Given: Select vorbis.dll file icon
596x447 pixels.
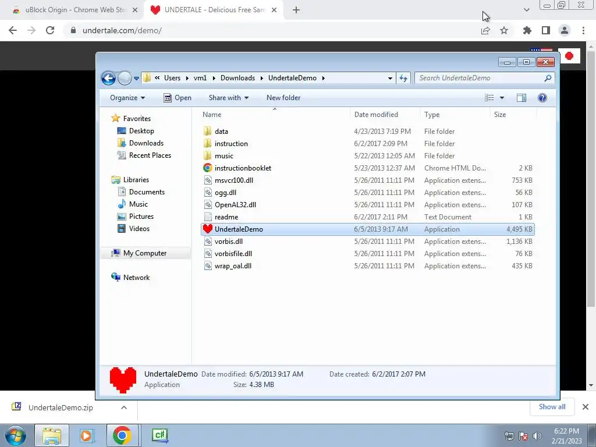Looking at the screenshot, I should 208,242.
